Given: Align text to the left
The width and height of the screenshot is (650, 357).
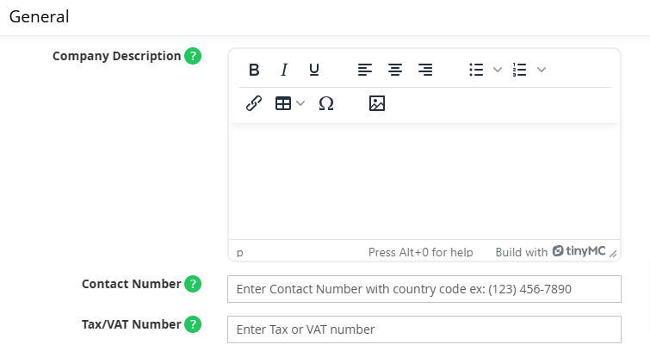Looking at the screenshot, I should [365, 70].
